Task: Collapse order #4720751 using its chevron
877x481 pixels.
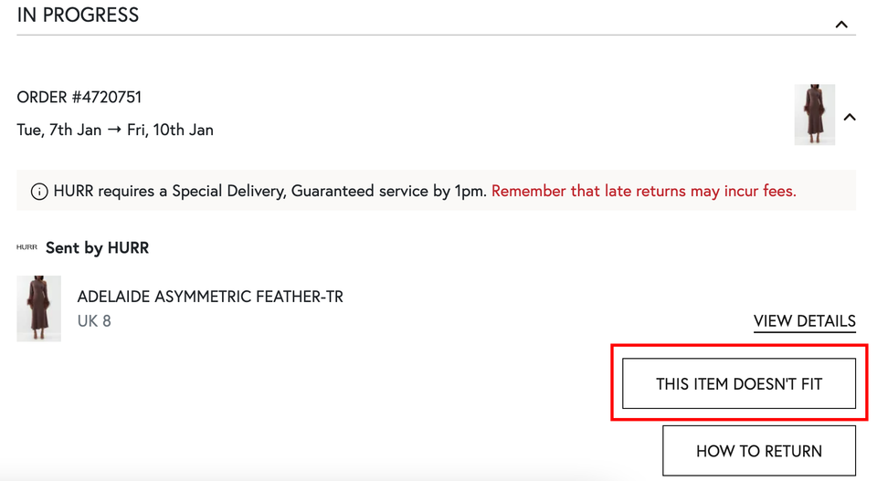Action: click(x=850, y=117)
